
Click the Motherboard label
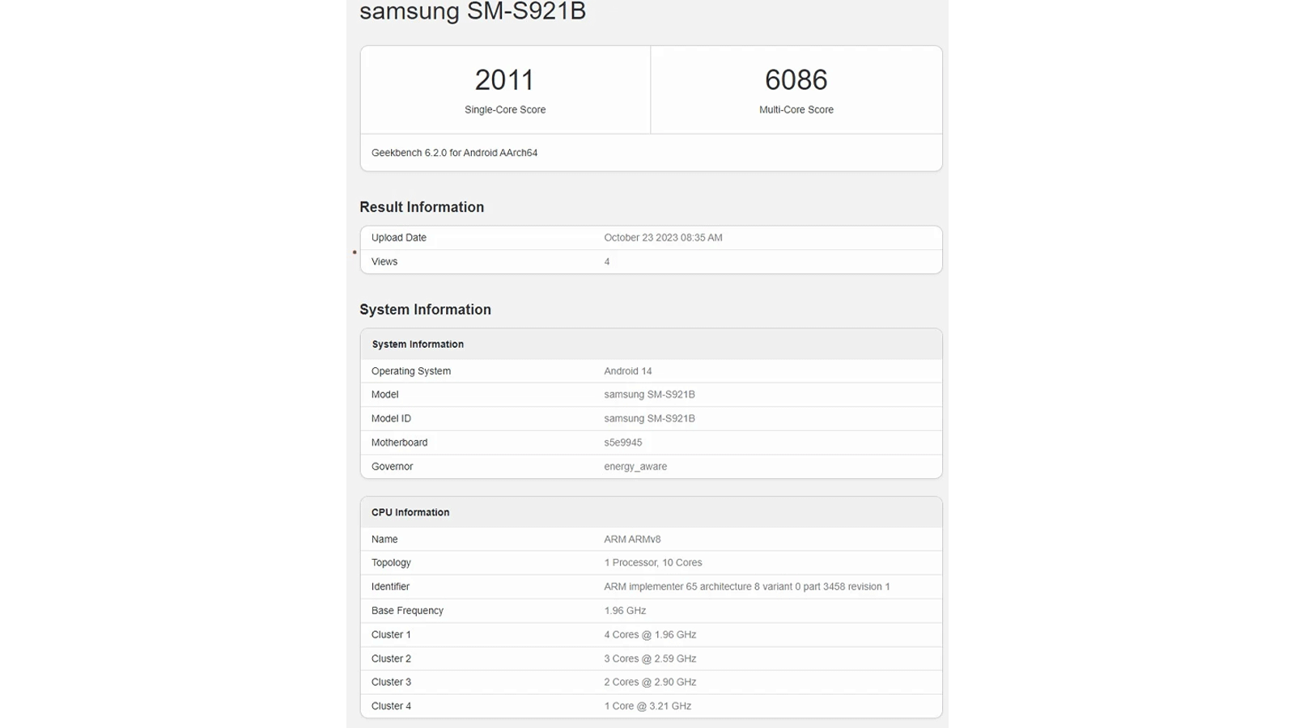[399, 443]
